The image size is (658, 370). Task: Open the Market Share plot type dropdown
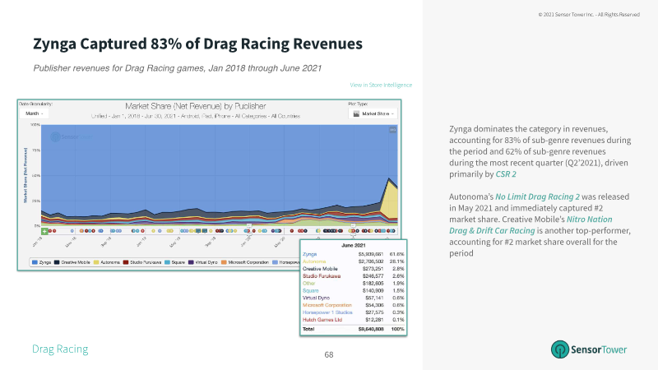pos(373,113)
